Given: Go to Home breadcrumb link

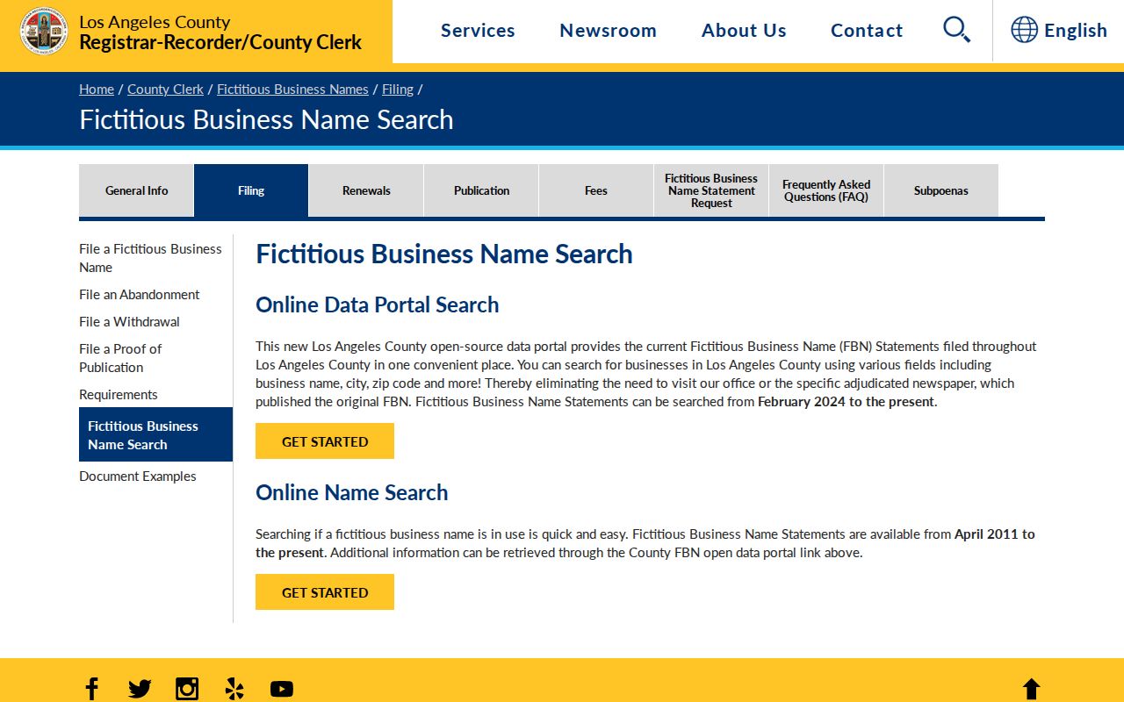Looking at the screenshot, I should coord(97,90).
